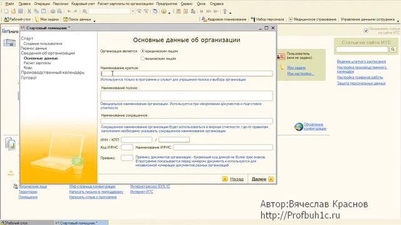Focus the Наименование сокращенное input field
Viewport: 401px width, 225px height.
coord(187,121)
